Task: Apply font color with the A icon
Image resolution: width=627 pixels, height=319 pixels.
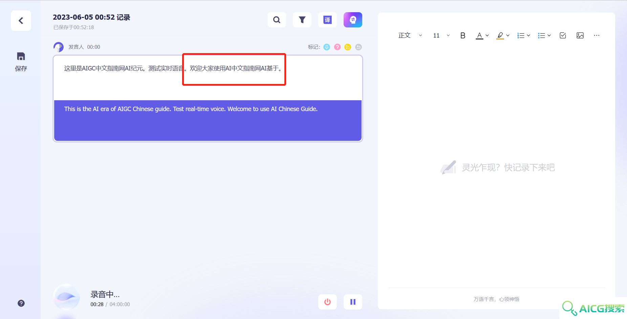Action: pyautogui.click(x=479, y=36)
